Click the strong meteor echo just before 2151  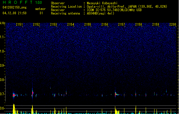point(14,95)
